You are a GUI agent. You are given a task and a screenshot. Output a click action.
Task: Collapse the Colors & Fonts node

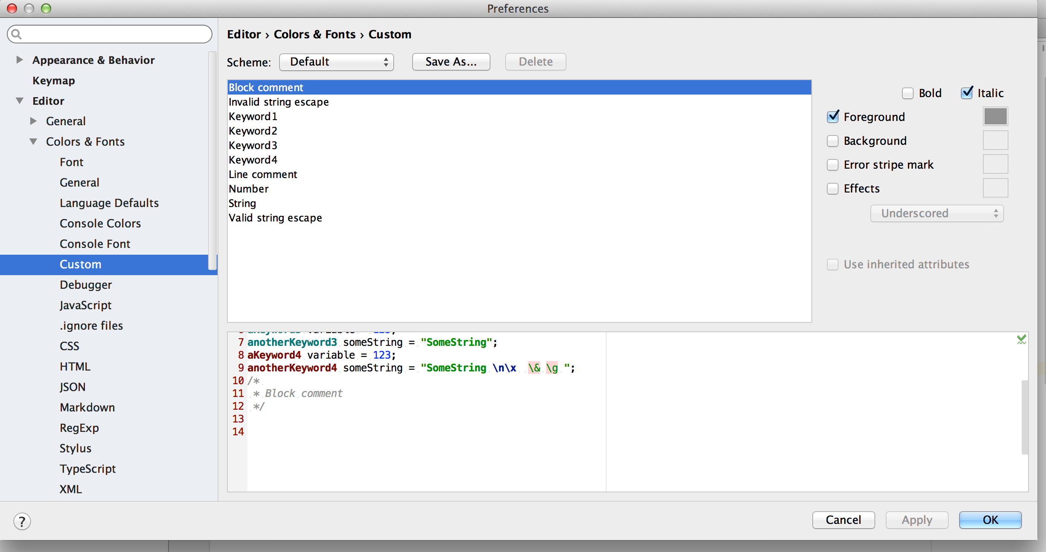point(33,142)
